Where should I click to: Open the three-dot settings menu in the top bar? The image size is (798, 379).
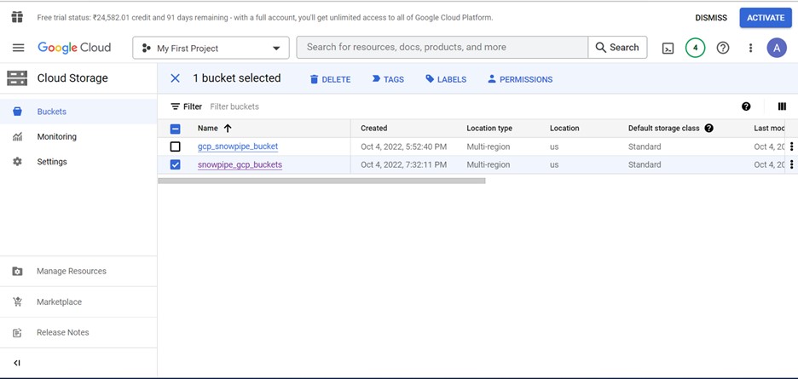click(750, 48)
